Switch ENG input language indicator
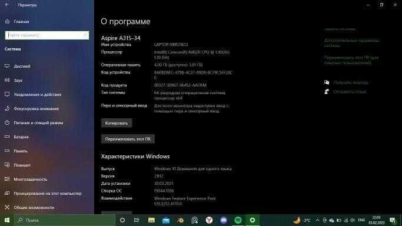 click(x=361, y=220)
